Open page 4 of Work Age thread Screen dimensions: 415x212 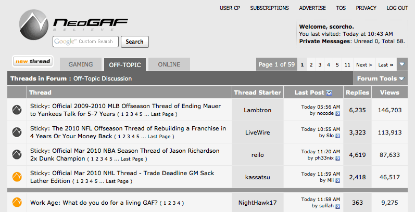point(179,203)
